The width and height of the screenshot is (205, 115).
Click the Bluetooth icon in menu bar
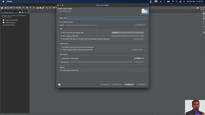pos(164,1)
